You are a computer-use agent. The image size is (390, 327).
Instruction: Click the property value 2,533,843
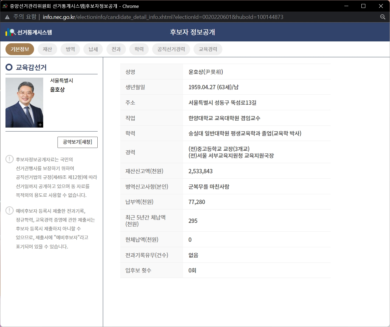(200, 171)
